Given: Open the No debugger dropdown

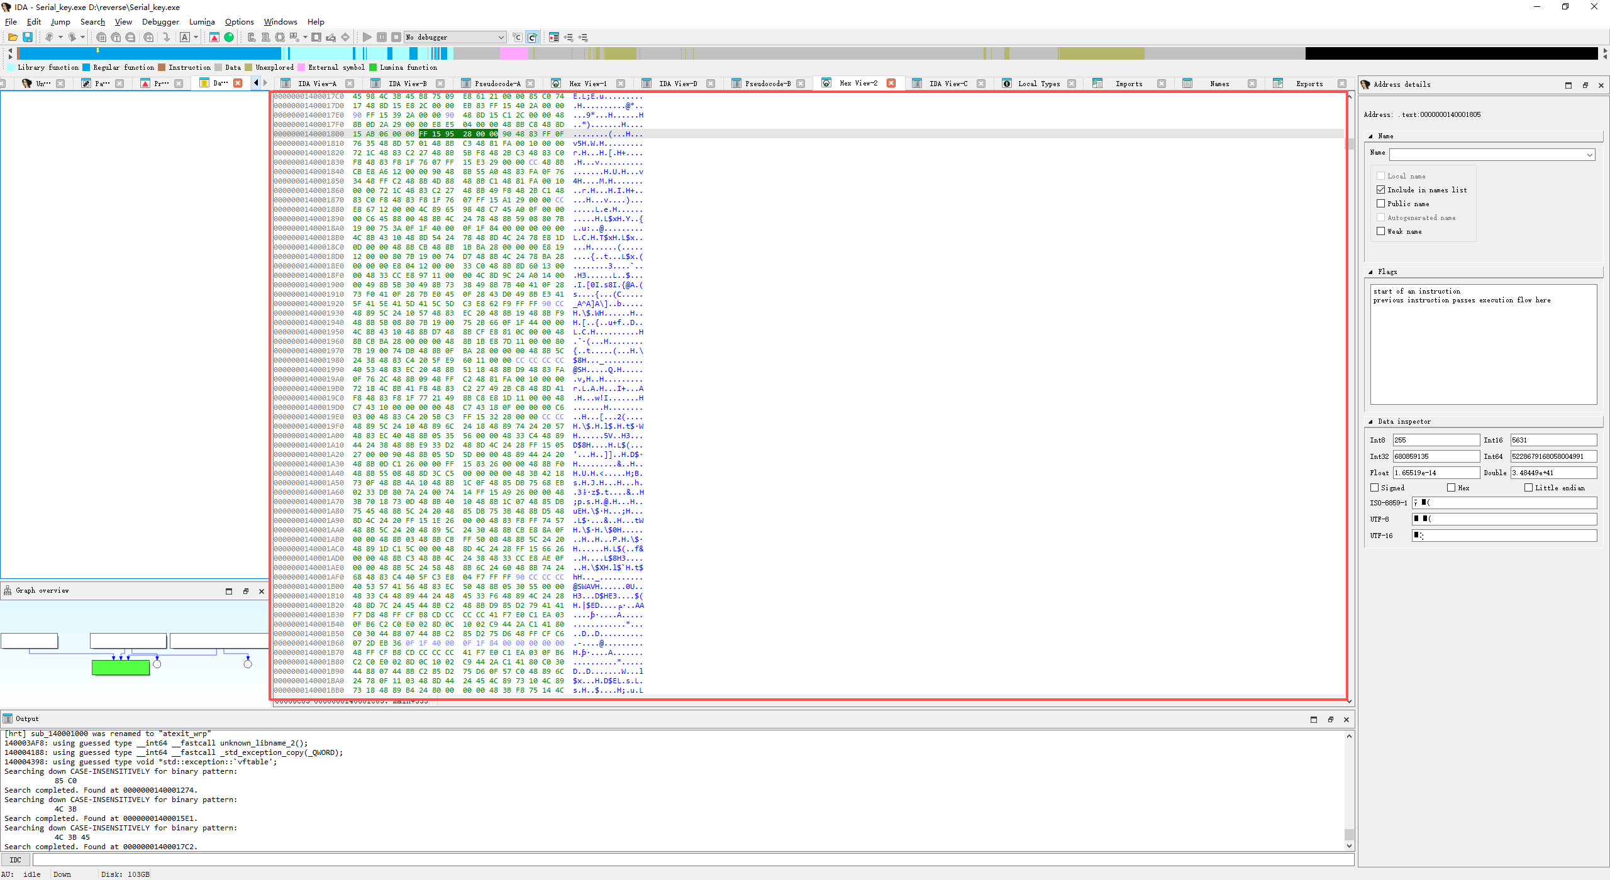Looking at the screenshot, I should pyautogui.click(x=501, y=37).
